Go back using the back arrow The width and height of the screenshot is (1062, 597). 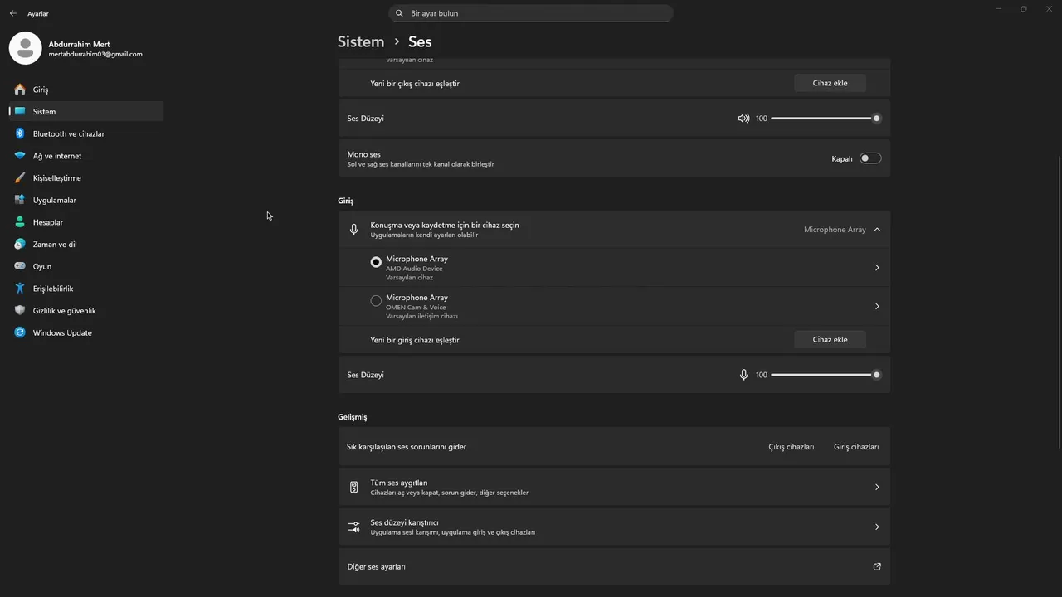pyautogui.click(x=12, y=13)
